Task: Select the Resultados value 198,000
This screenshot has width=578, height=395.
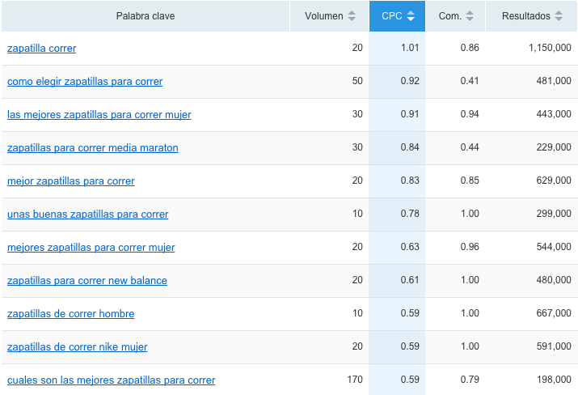Action: [554, 380]
